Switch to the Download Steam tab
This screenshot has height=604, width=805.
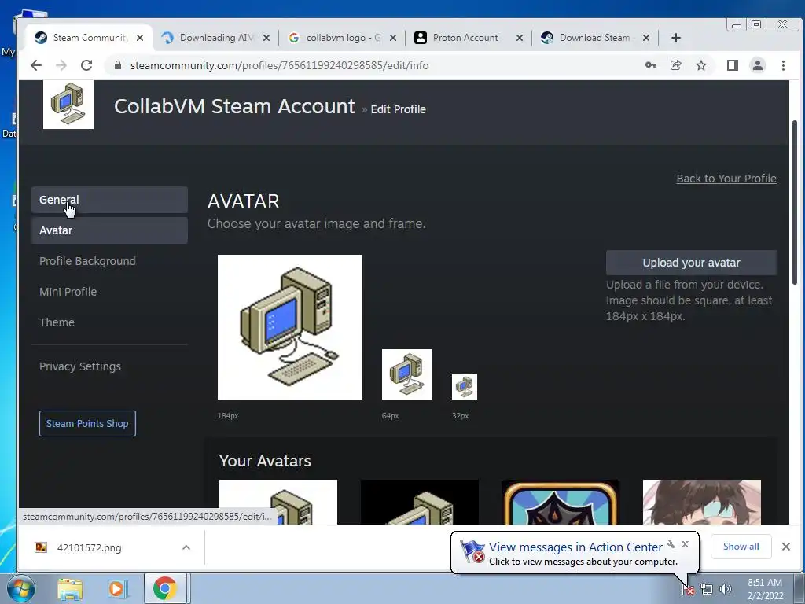(x=596, y=38)
